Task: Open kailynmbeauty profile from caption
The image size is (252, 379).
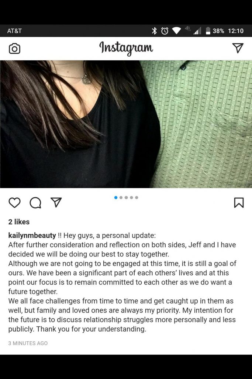Action: [32, 235]
